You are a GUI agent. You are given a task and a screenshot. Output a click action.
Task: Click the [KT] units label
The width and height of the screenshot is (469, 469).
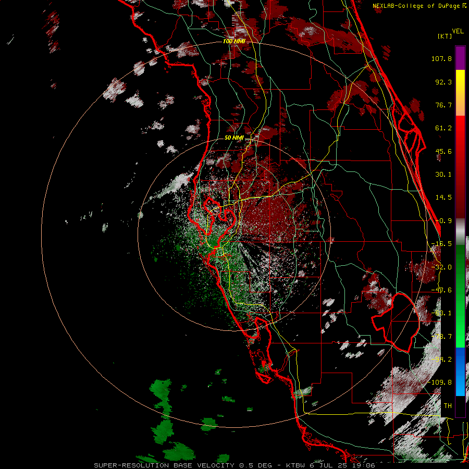(x=445, y=36)
